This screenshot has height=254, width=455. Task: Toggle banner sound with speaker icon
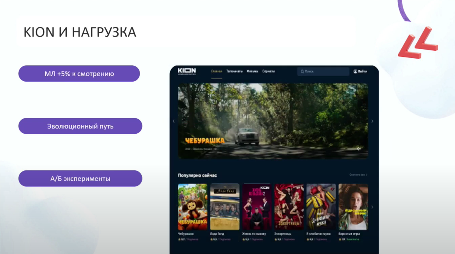point(359,149)
